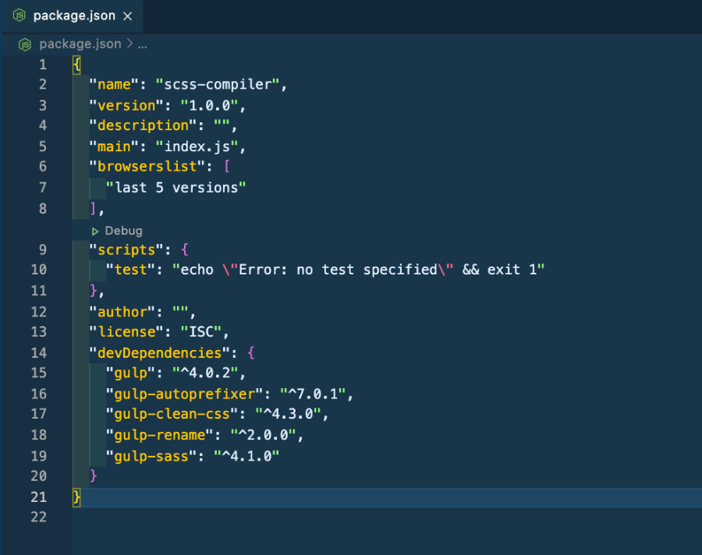
Task: Click the "gulp-rename" key
Action: click(160, 435)
